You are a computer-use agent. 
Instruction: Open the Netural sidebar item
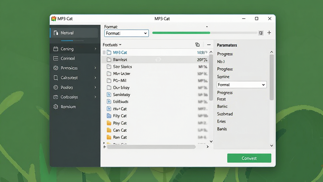(x=74, y=33)
